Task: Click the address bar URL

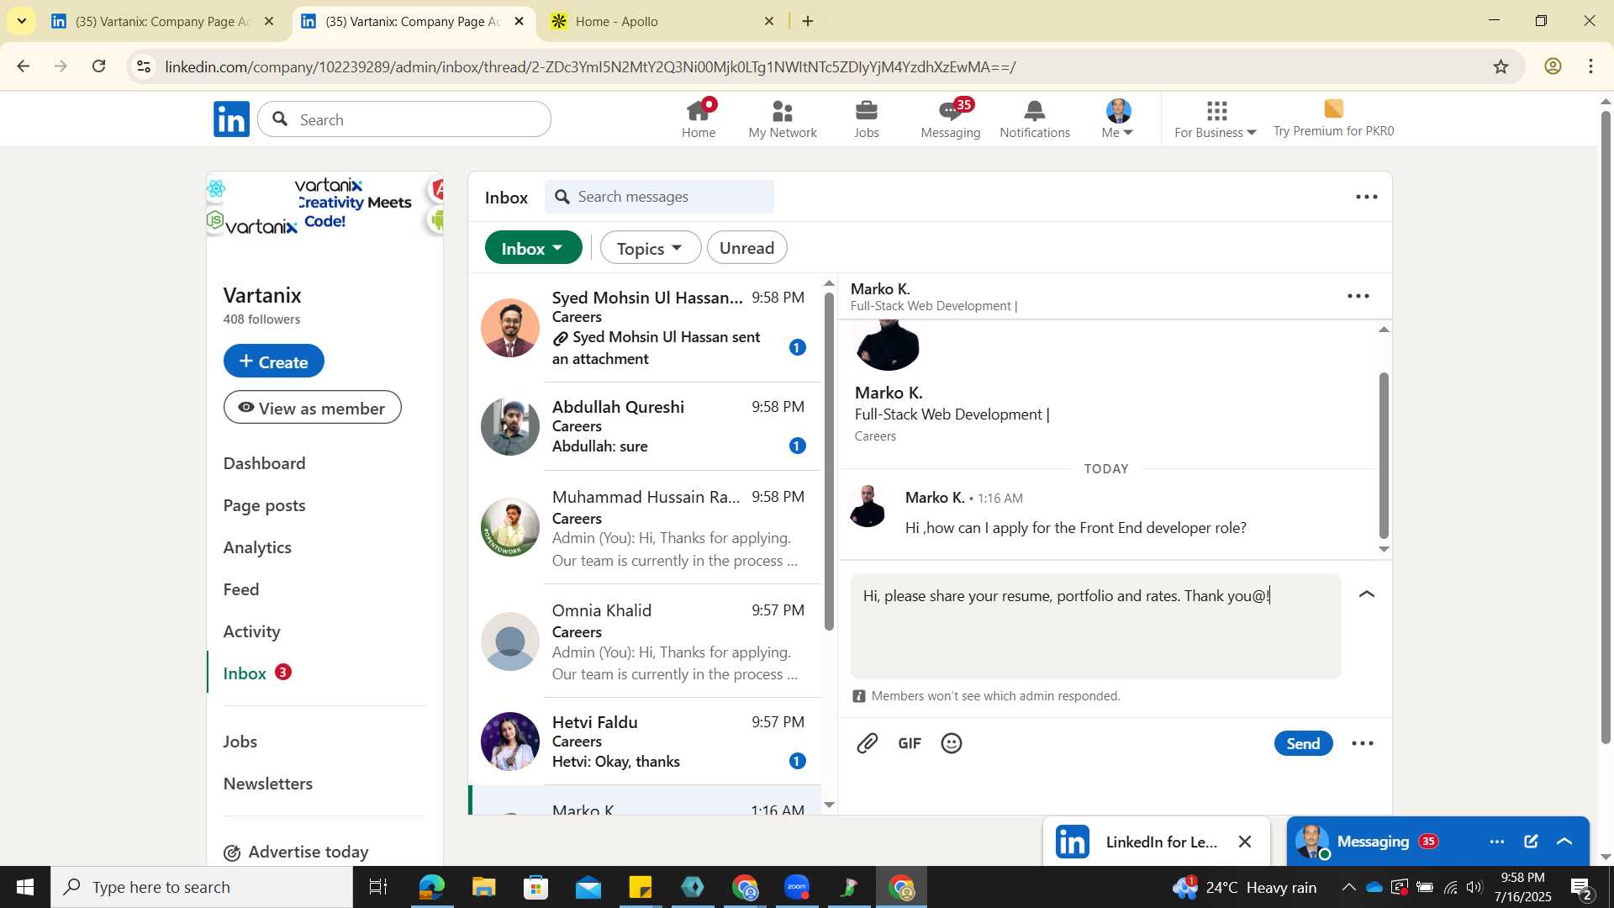Action: click(x=590, y=66)
